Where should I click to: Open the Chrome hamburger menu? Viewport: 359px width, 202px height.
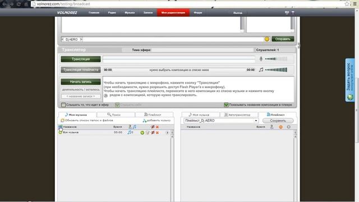(x=355, y=4)
